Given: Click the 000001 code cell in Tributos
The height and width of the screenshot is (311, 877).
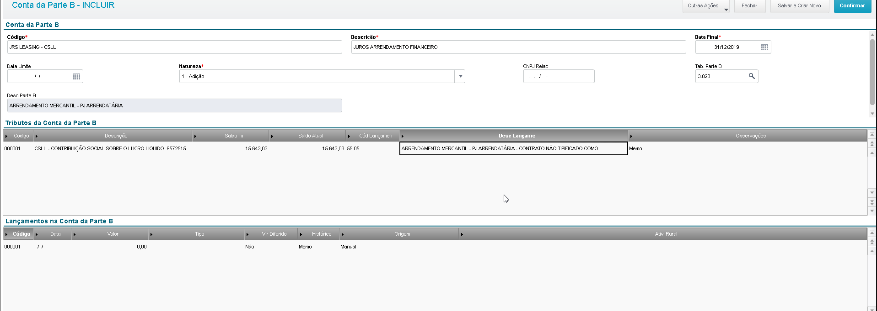Looking at the screenshot, I should pyautogui.click(x=18, y=148).
